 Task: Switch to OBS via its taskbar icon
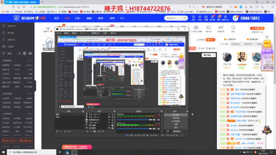click(x=74, y=152)
